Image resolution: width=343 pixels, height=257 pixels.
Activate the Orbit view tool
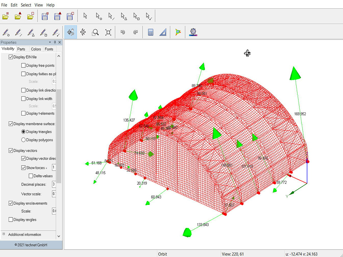(x=71, y=32)
